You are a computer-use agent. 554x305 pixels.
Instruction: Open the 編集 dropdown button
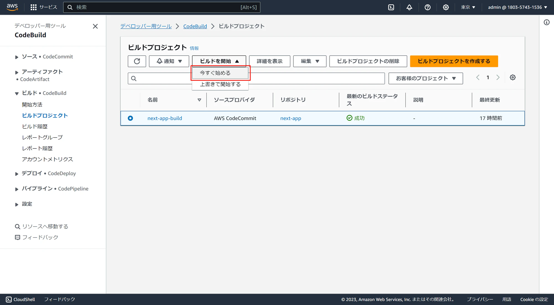coord(309,61)
